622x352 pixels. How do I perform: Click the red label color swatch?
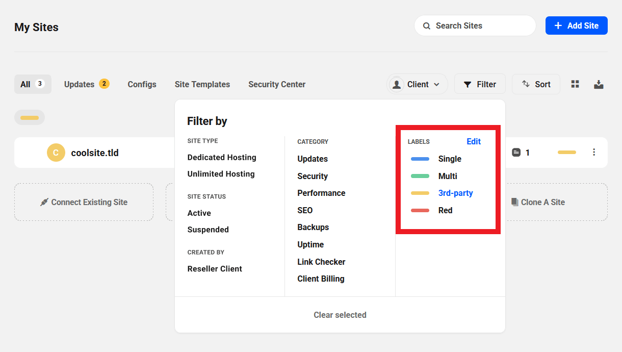click(x=420, y=210)
